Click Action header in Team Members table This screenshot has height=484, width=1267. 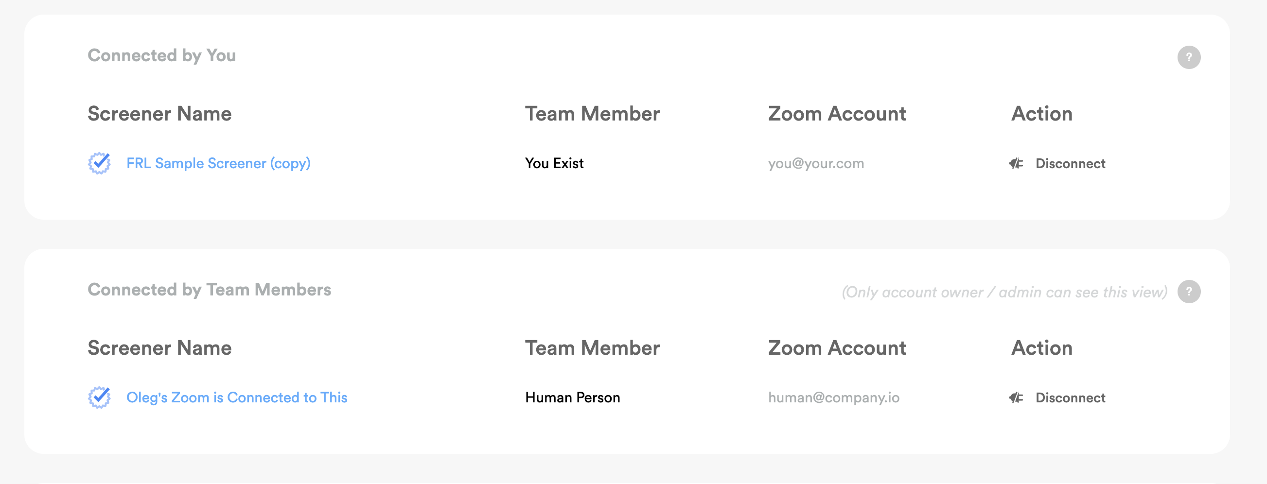tap(1041, 348)
